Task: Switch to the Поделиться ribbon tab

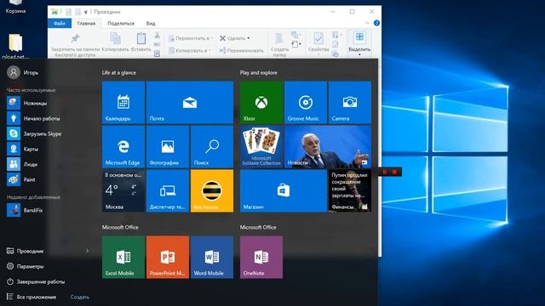Action: 121,23
